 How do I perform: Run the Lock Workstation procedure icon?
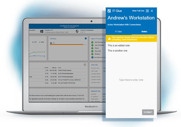pos(92,45)
